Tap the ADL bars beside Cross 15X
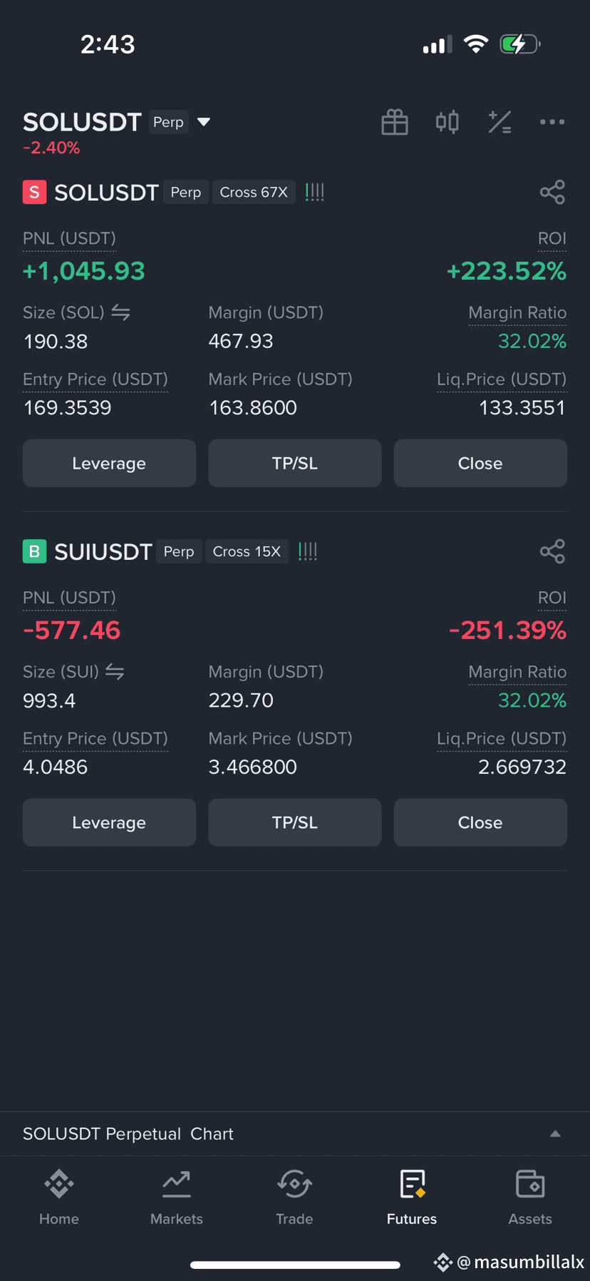This screenshot has width=590, height=1281. click(308, 551)
